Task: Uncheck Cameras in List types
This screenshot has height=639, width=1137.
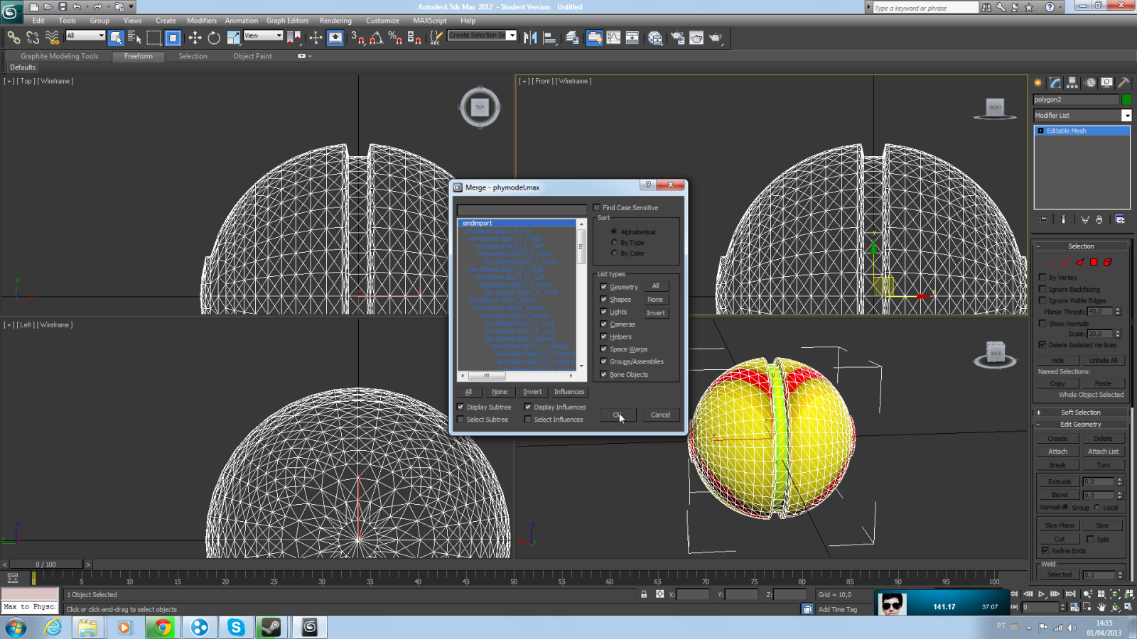Action: 603,324
